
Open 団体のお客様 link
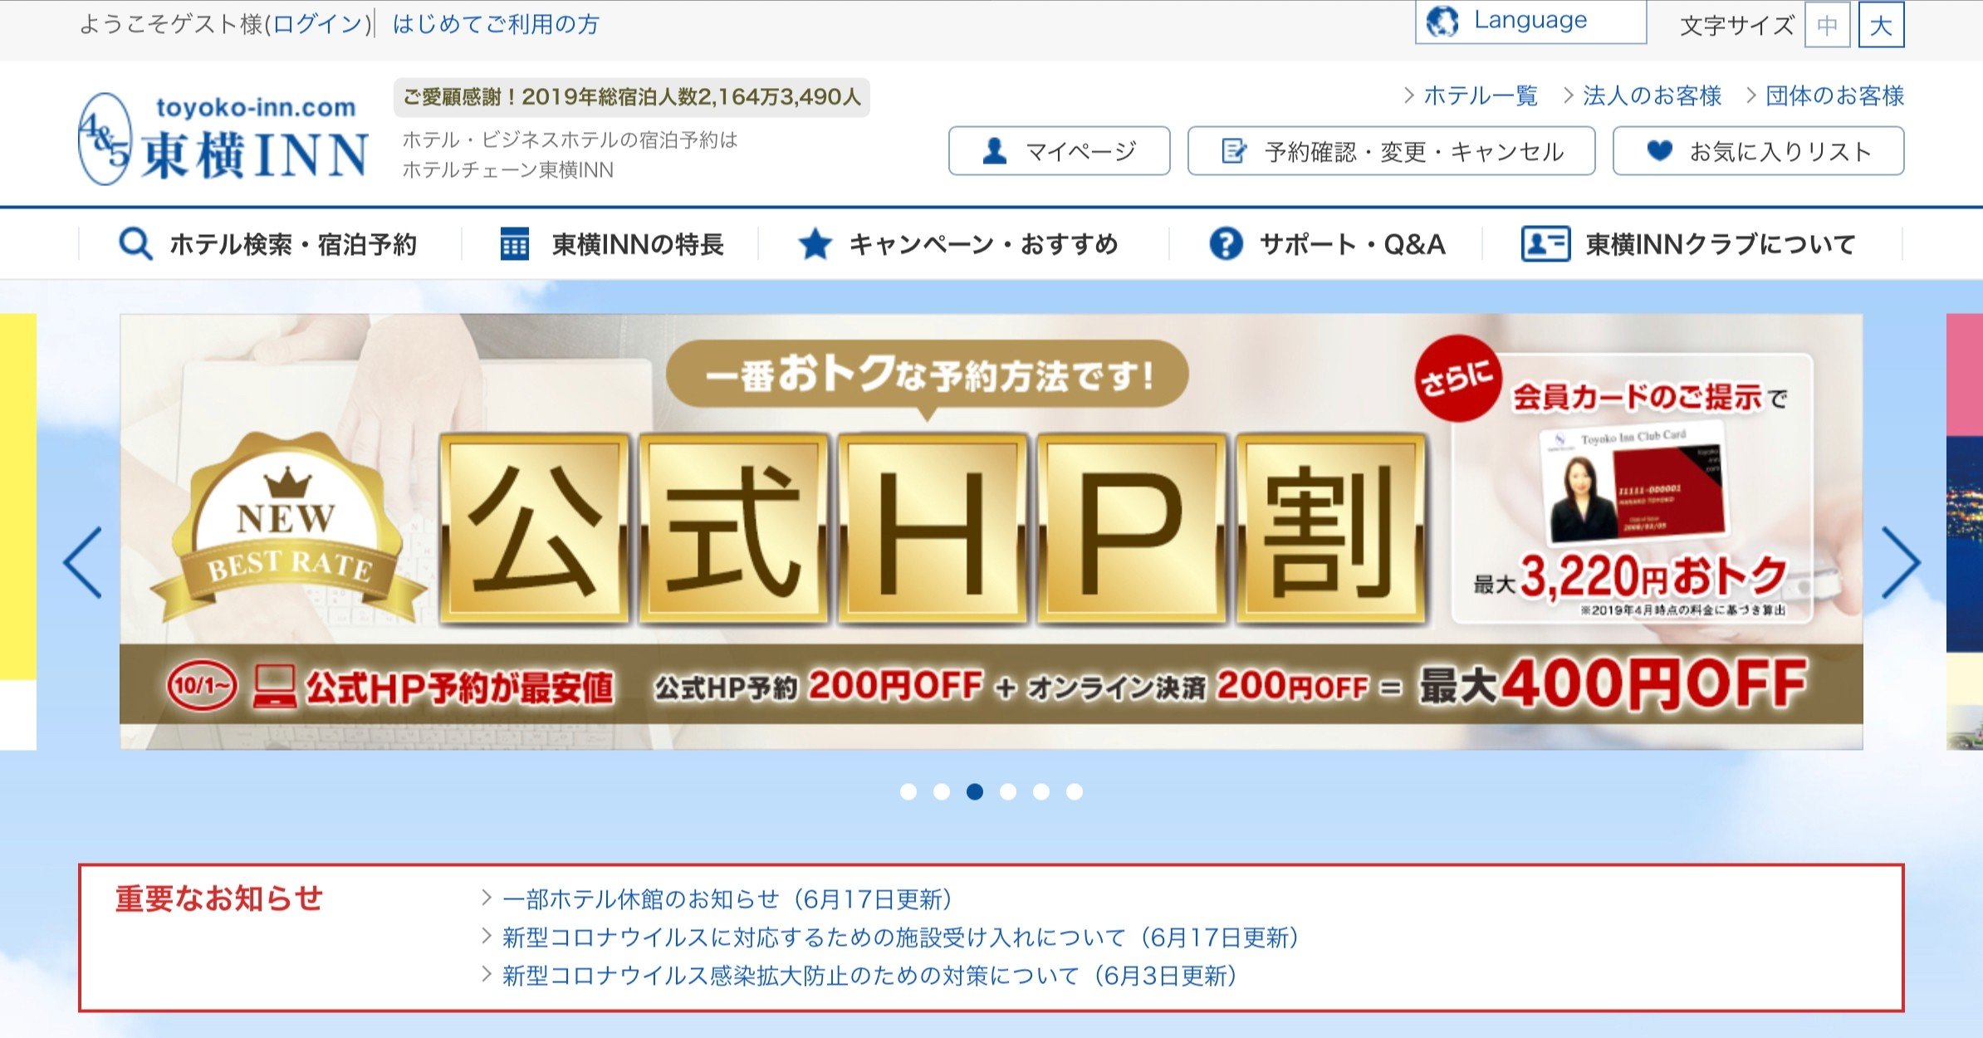(1834, 95)
